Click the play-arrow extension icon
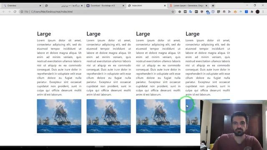Image resolution: width=267 pixels, height=150 pixels. [229, 12]
